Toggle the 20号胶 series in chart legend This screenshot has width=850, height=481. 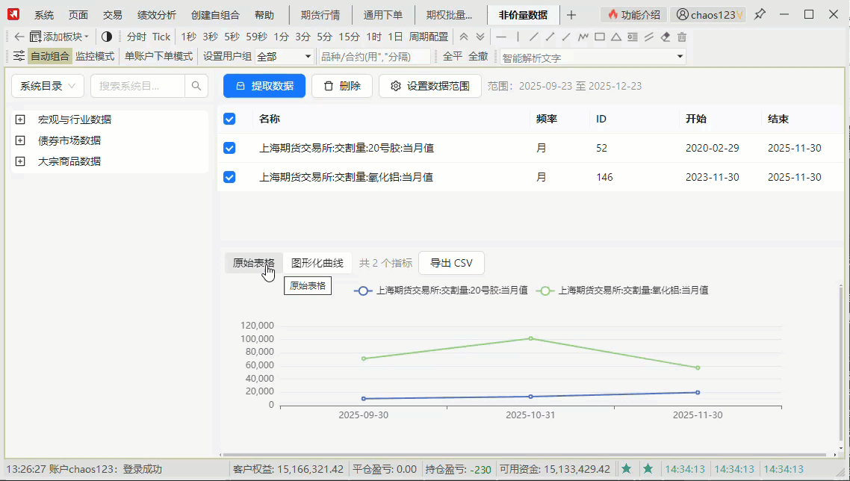pos(441,291)
